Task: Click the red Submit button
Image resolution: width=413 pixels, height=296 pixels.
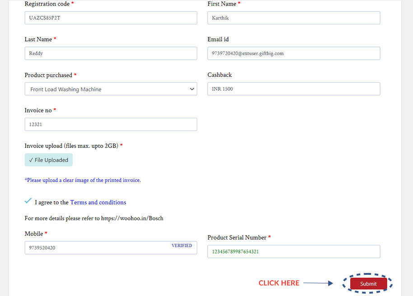Action: [x=368, y=284]
